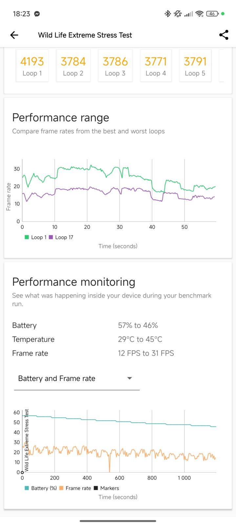Image resolution: width=236 pixels, height=525 pixels.
Task: Tap the back arrow icon
Action: (x=14, y=35)
